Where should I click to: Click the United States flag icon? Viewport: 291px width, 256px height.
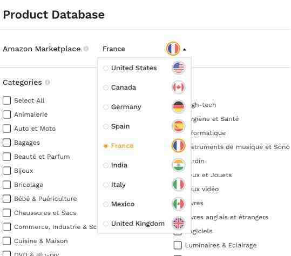pos(179,68)
